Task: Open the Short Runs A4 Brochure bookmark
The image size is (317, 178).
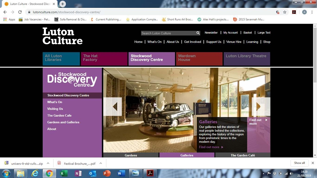Action: tap(178, 19)
